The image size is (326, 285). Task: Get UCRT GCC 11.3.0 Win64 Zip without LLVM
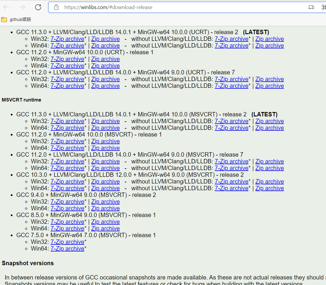270,46
